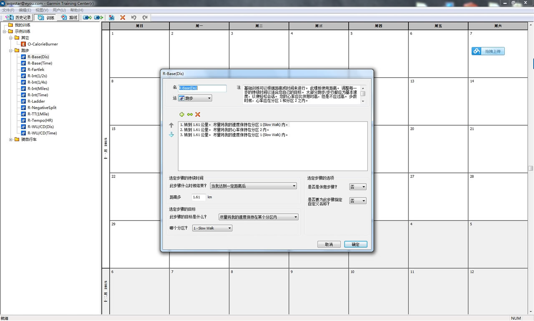Open the 帮助(H) menu
534x321 pixels.
pyautogui.click(x=77, y=10)
